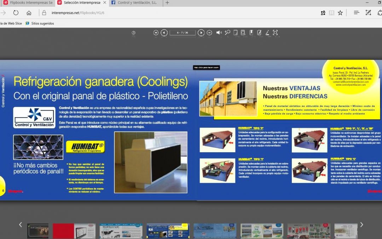Open a new browser tab
This screenshot has width=382, height=239.
[x=167, y=3]
